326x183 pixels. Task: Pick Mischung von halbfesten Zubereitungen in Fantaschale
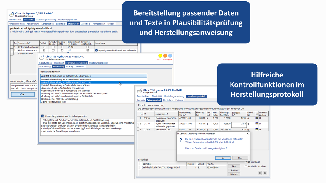pos(94,96)
